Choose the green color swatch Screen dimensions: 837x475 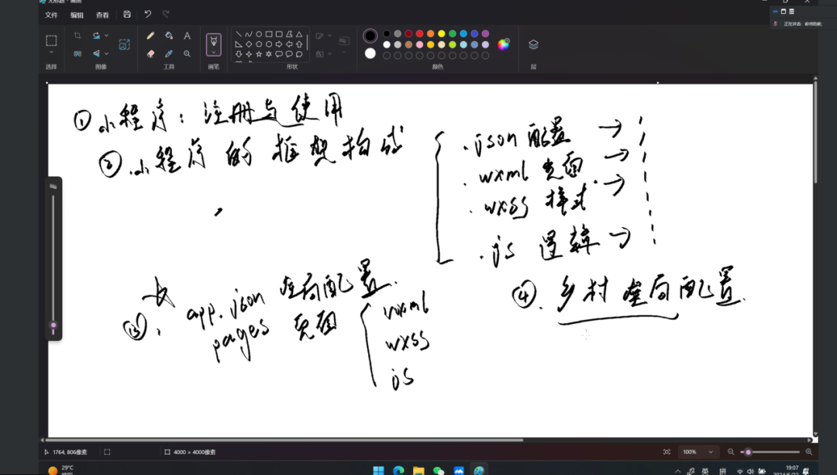click(x=453, y=33)
